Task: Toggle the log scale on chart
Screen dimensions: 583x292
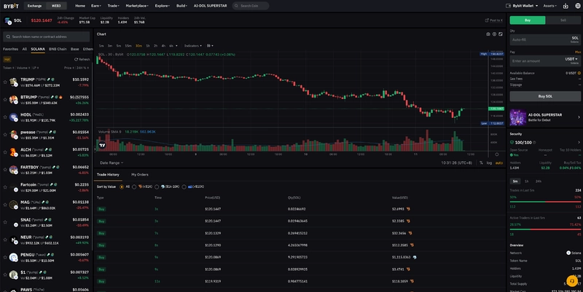Action: (x=490, y=162)
